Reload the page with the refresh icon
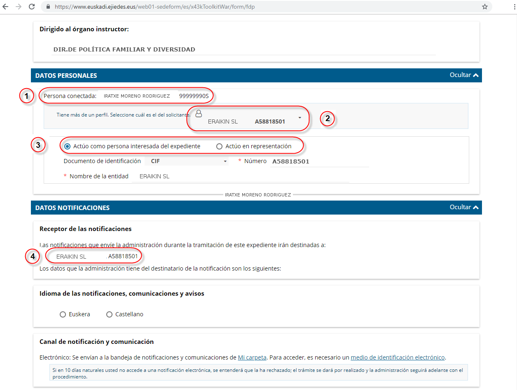The image size is (517, 390). pos(32,7)
